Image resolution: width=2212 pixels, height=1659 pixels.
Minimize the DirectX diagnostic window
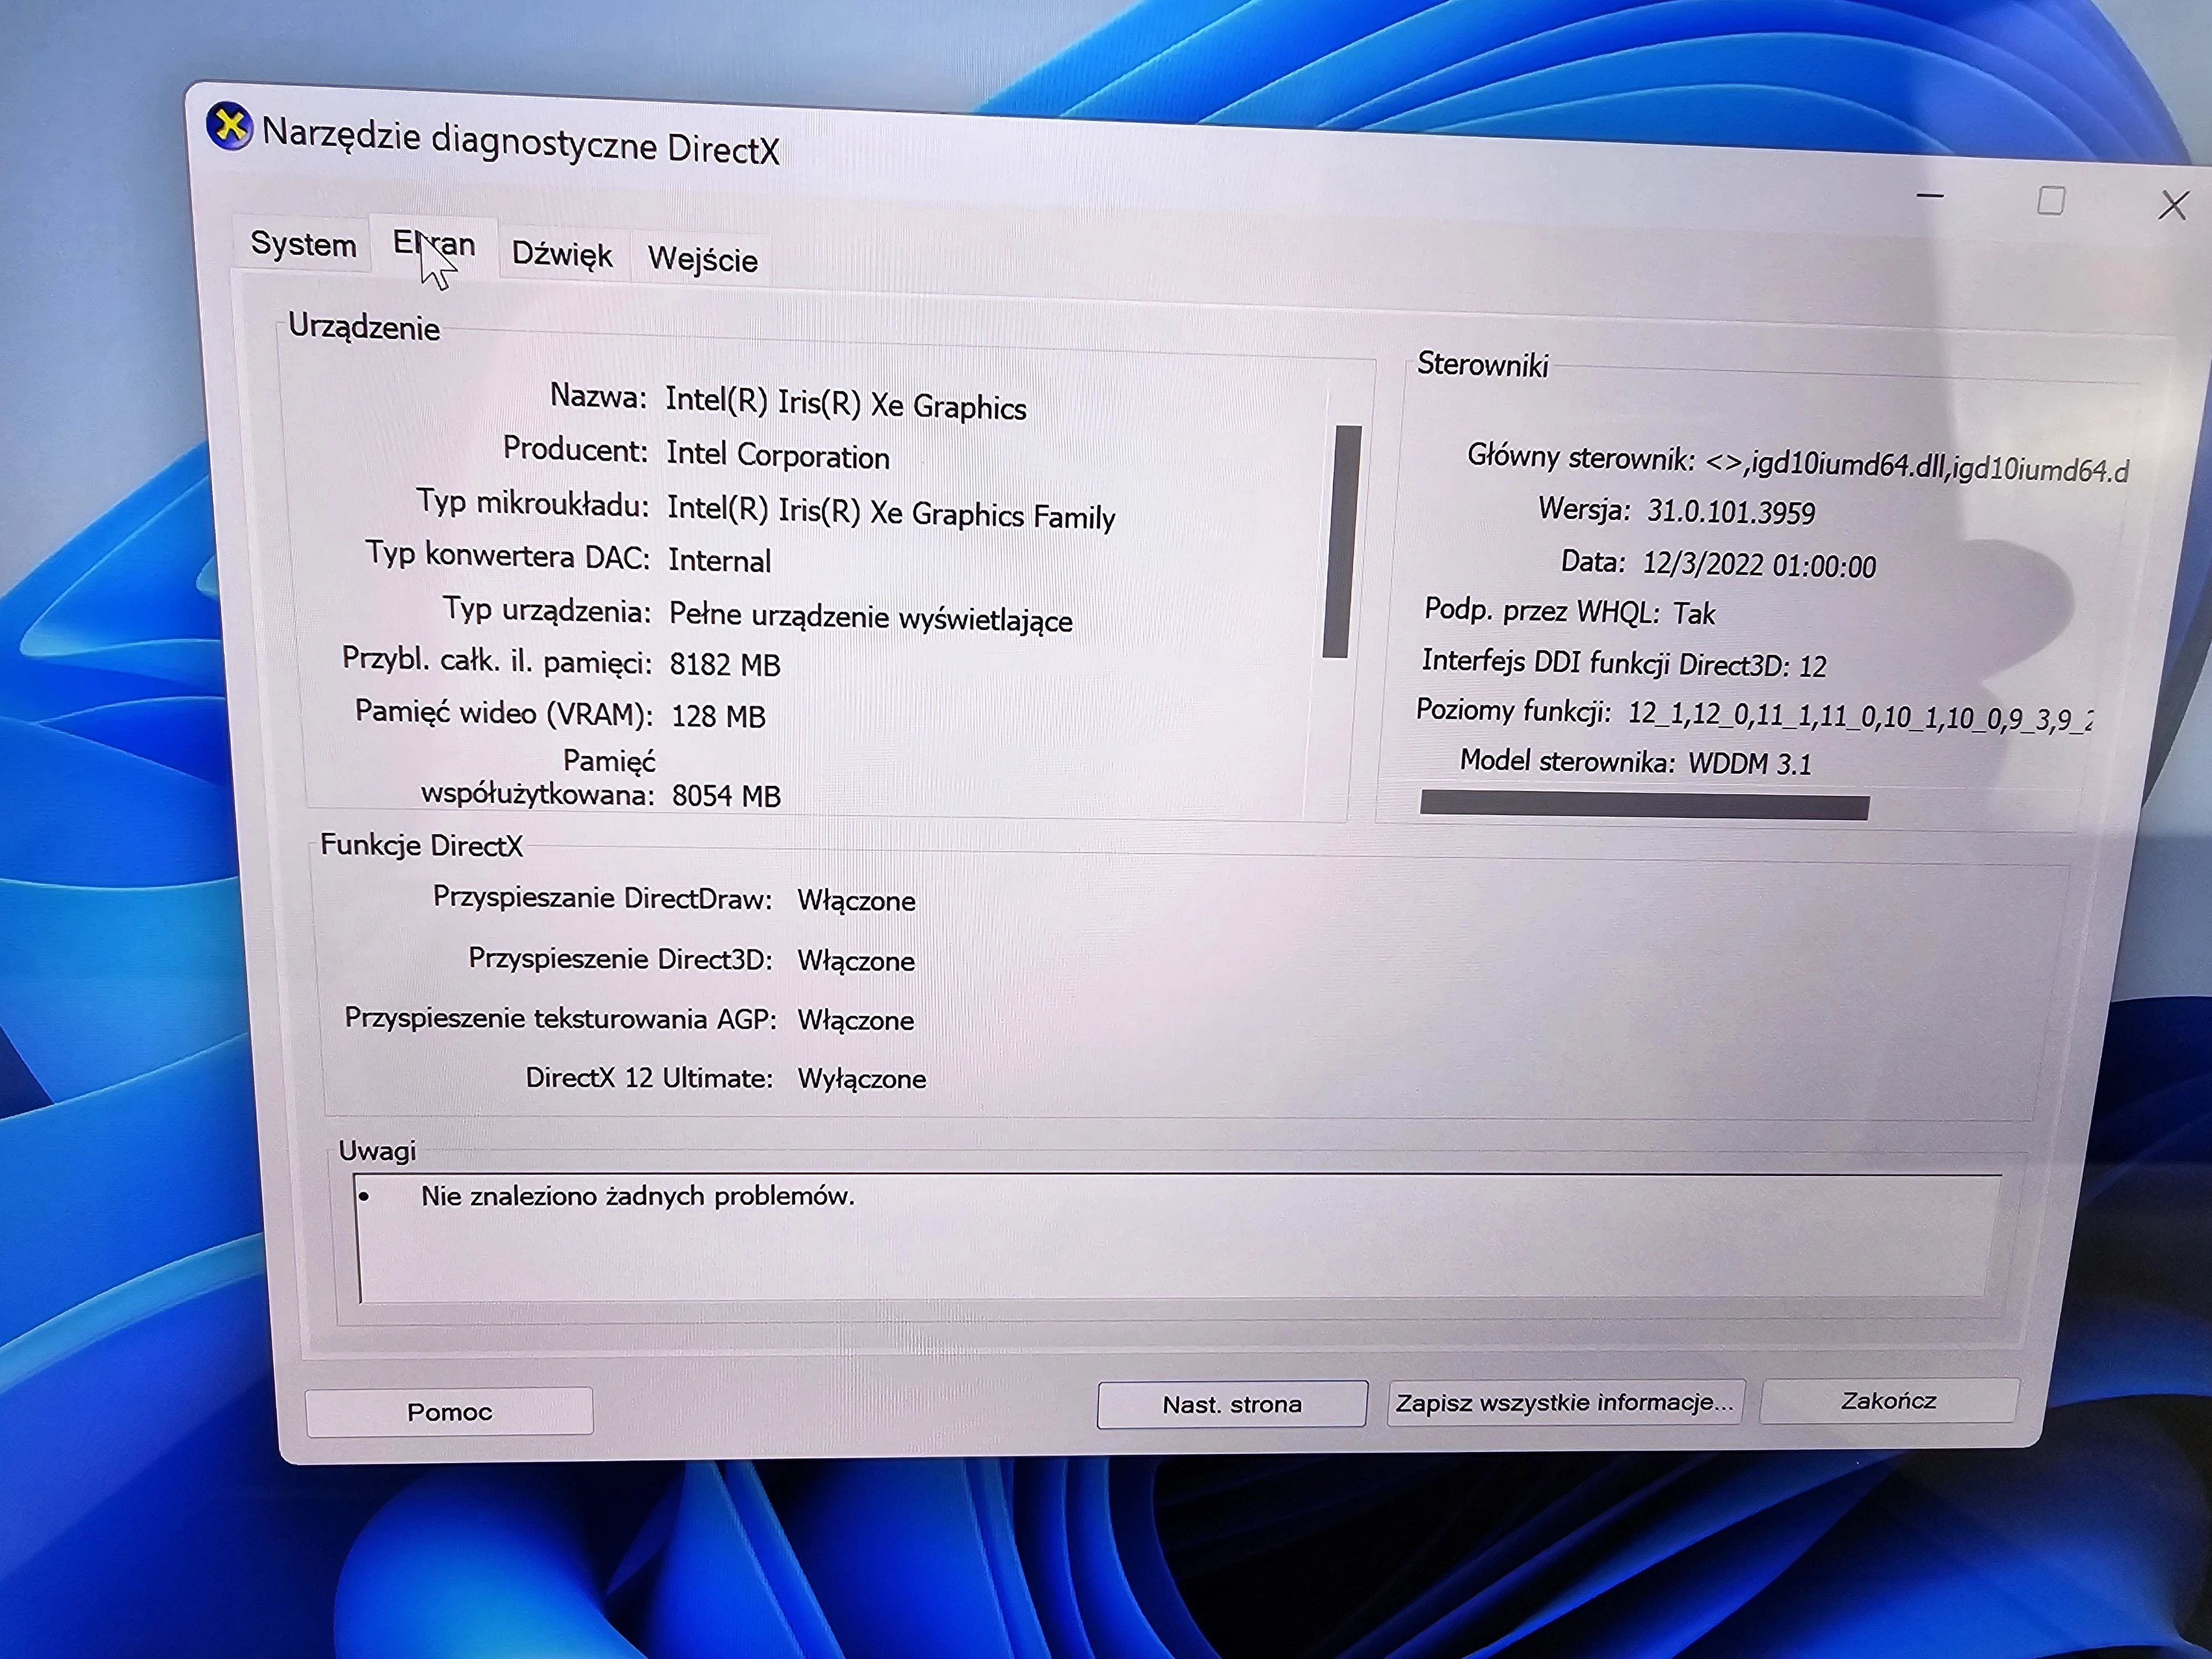1929,196
